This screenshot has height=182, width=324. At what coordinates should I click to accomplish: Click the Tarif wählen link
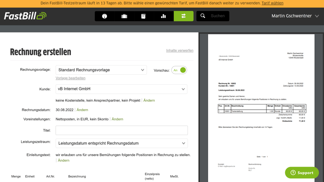(272, 3)
